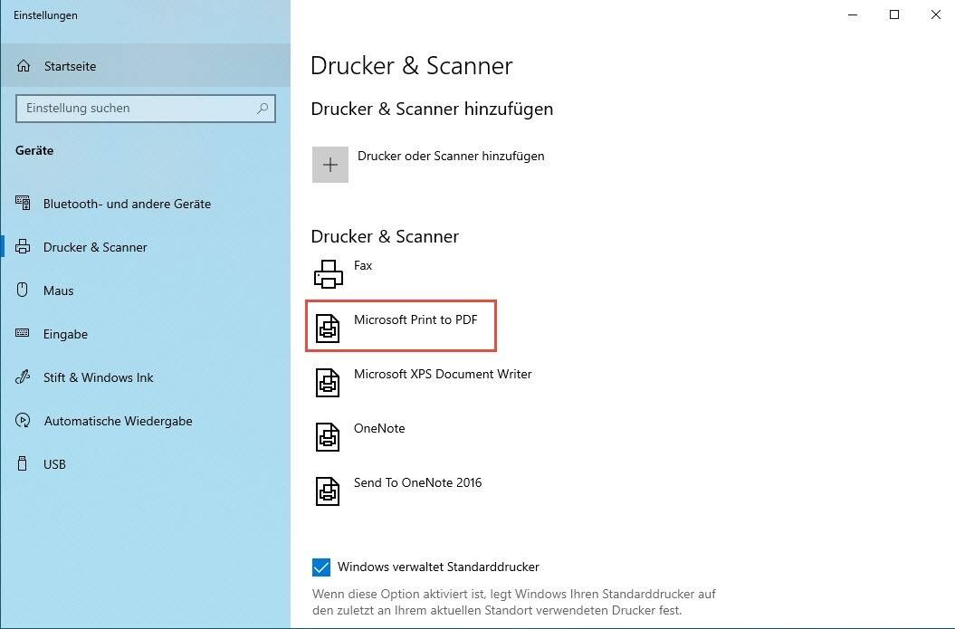This screenshot has width=955, height=629.
Task: Open Eingabe settings page
Action: 65,334
